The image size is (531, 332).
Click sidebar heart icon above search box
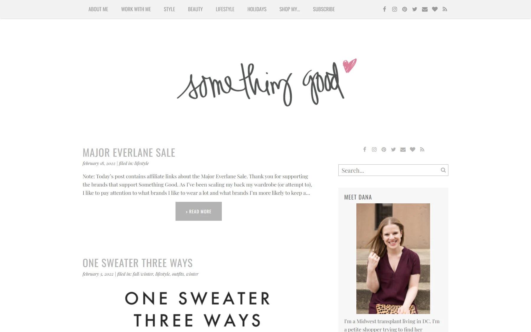(x=412, y=149)
